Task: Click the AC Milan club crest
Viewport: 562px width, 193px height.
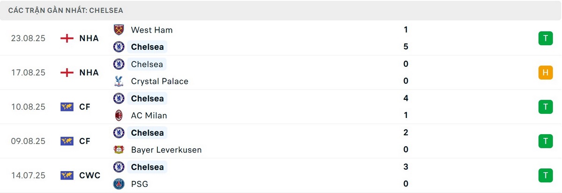Action: point(119,115)
